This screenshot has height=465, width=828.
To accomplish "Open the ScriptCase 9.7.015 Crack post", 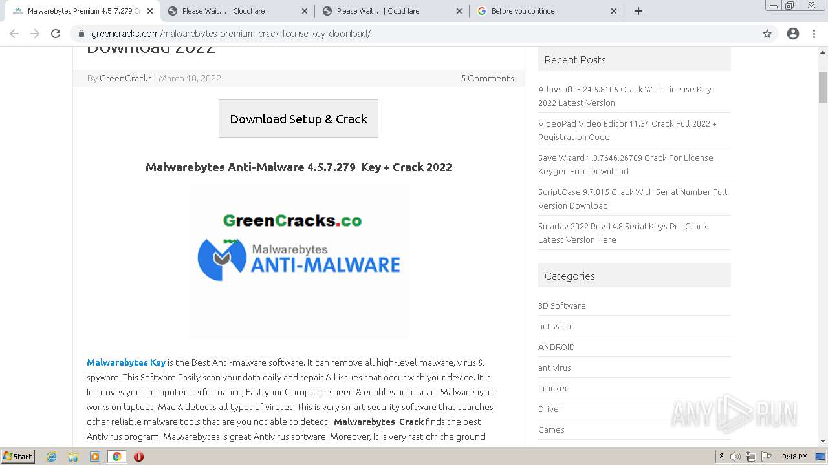I will point(633,199).
